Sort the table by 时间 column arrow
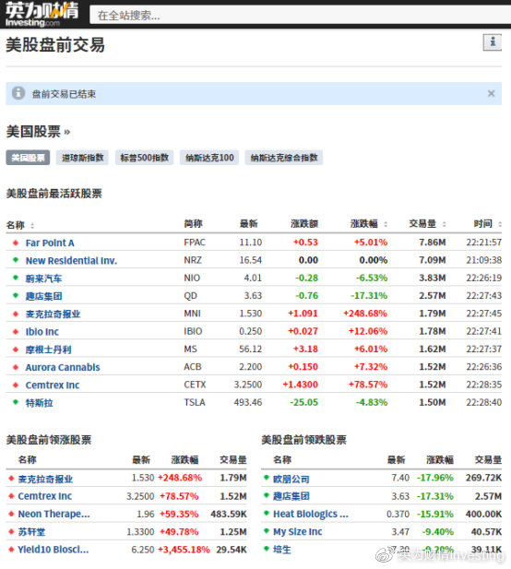511x569 pixels. pyautogui.click(x=500, y=224)
